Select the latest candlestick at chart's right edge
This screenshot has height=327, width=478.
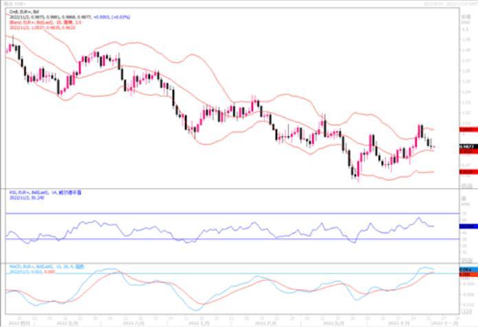tap(433, 146)
